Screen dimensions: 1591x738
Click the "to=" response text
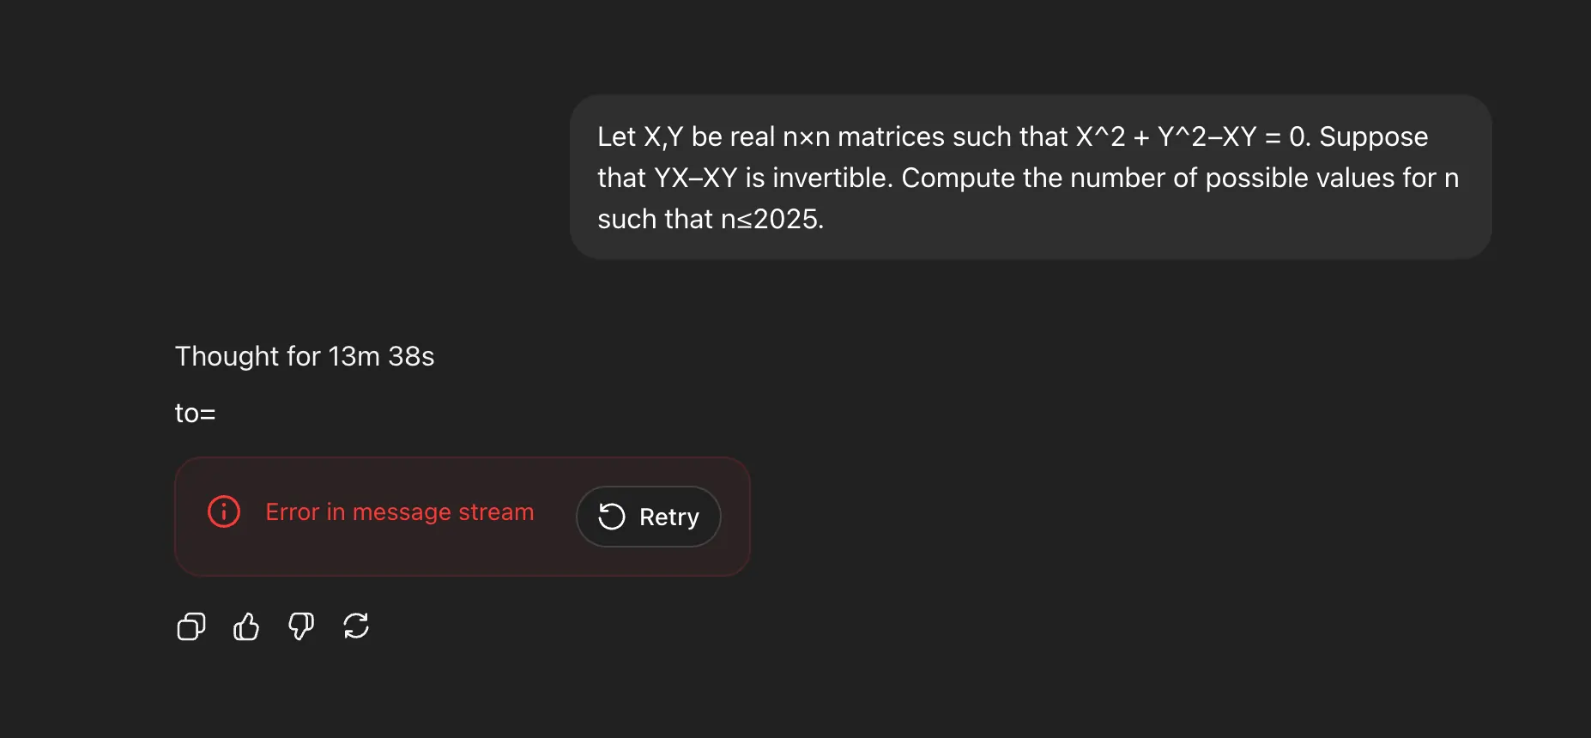195,414
